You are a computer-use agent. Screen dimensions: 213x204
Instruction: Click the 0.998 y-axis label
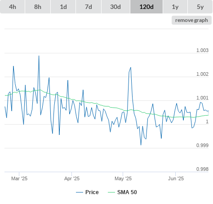[202, 169]
